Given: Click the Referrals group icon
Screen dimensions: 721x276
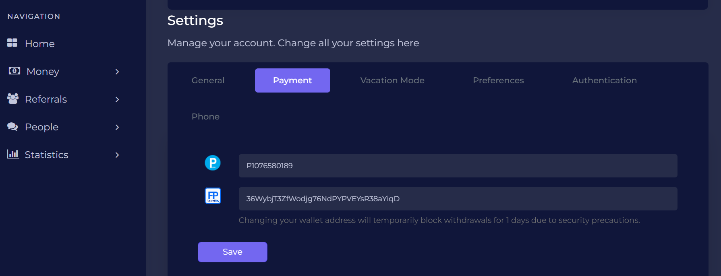Looking at the screenshot, I should tap(13, 99).
